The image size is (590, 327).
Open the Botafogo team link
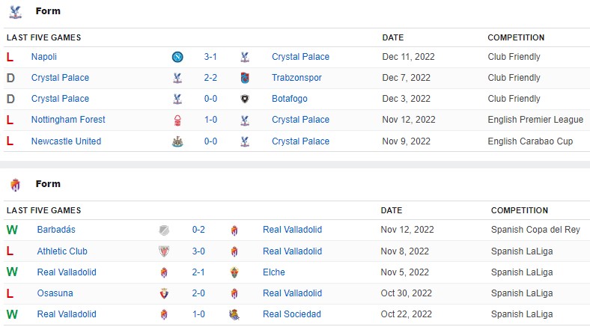click(x=289, y=99)
